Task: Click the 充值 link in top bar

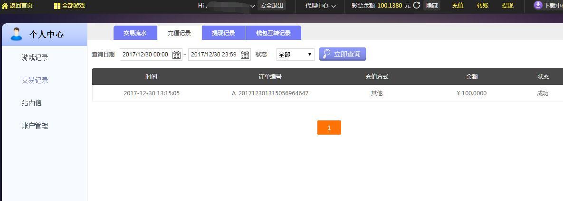Action: click(x=458, y=5)
